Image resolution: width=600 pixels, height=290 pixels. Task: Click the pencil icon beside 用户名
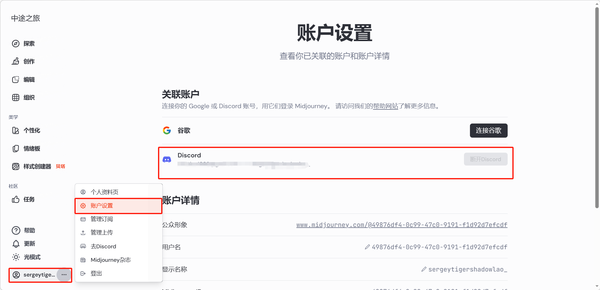click(x=367, y=247)
